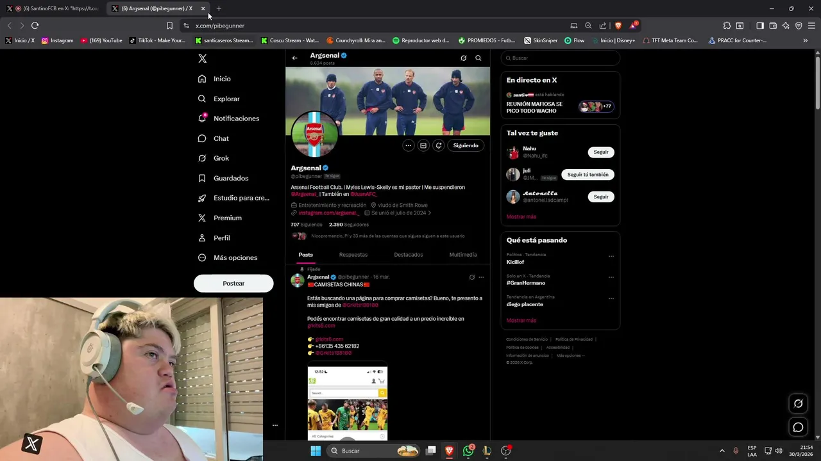
Task: Switch to the Destacados tab
Action: (x=409, y=255)
